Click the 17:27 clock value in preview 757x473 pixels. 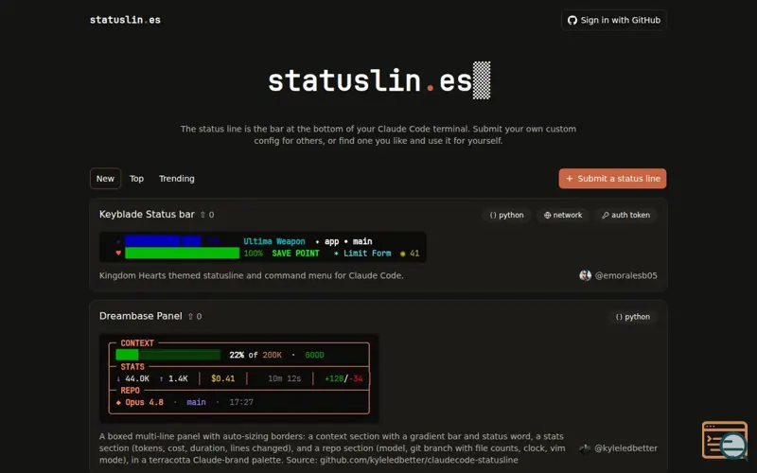pyautogui.click(x=241, y=402)
